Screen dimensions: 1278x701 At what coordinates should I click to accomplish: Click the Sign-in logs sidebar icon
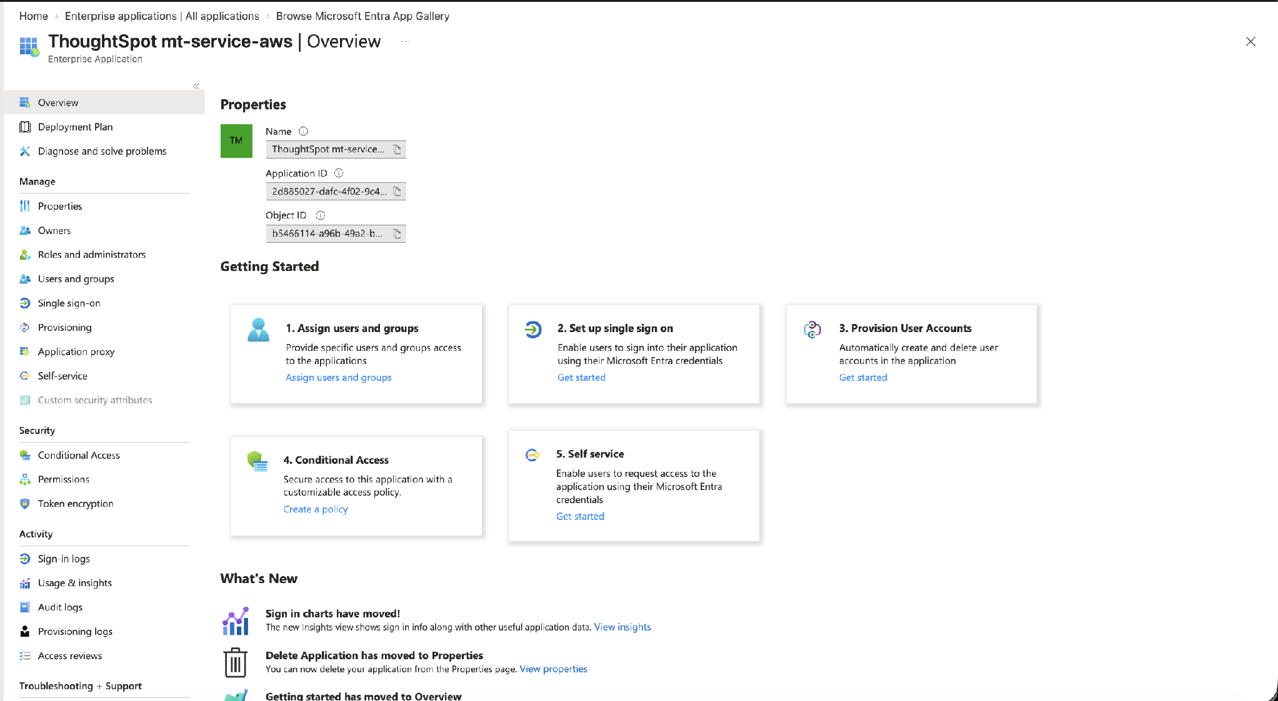click(x=25, y=559)
